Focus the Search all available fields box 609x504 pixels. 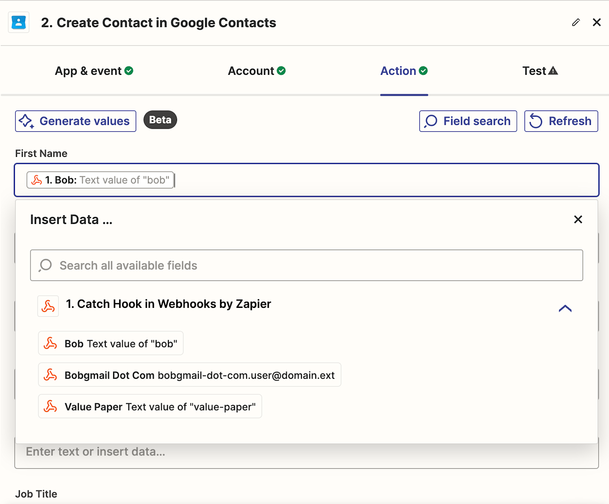[307, 265]
